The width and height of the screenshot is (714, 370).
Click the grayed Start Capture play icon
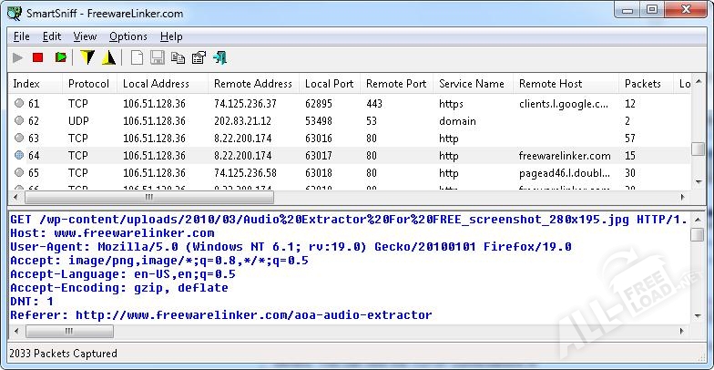pos(17,58)
